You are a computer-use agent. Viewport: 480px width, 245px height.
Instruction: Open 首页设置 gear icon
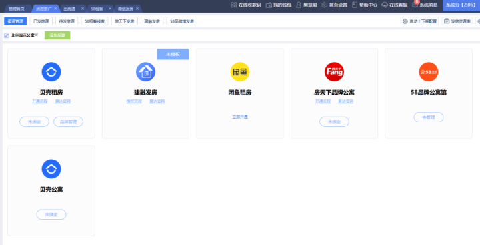pyautogui.click(x=325, y=5)
